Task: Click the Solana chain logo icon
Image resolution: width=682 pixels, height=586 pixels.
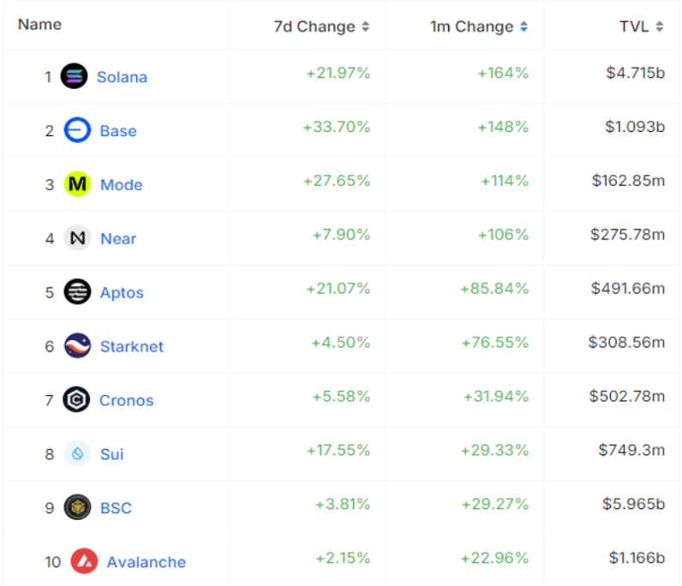Action: (x=74, y=76)
